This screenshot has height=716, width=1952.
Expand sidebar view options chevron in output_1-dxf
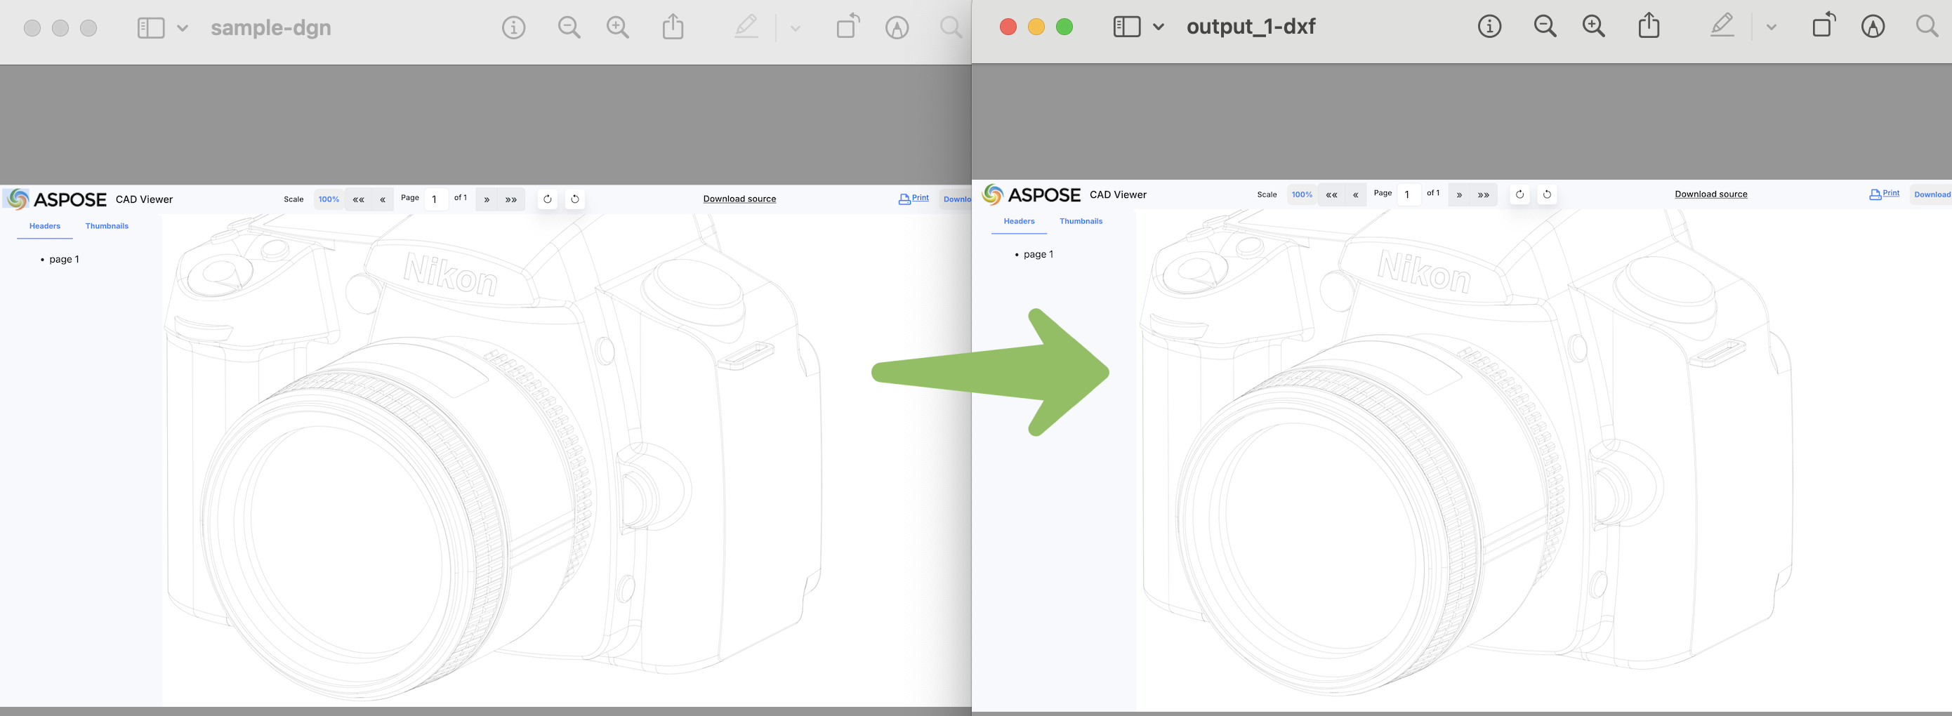[1158, 27]
